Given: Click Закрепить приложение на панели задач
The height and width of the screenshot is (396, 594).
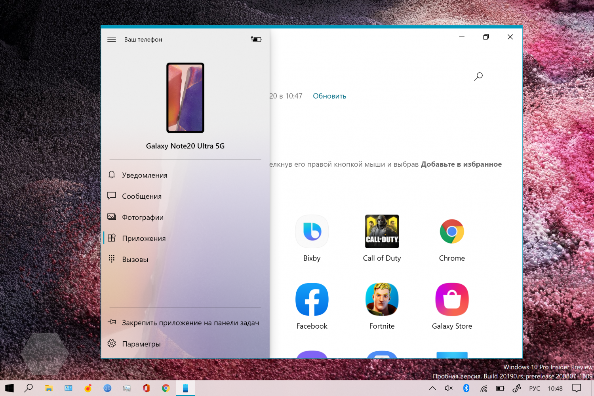Looking at the screenshot, I should pos(185,322).
